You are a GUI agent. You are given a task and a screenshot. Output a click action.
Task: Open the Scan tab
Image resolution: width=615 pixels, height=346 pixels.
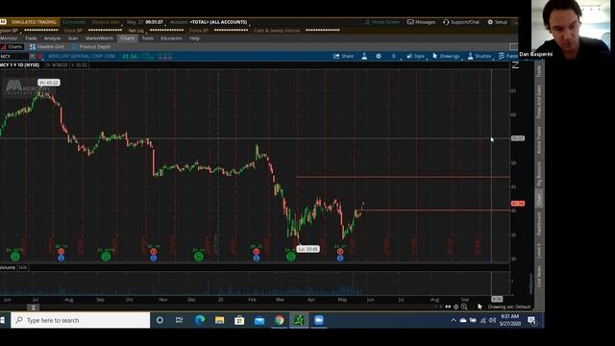point(73,38)
